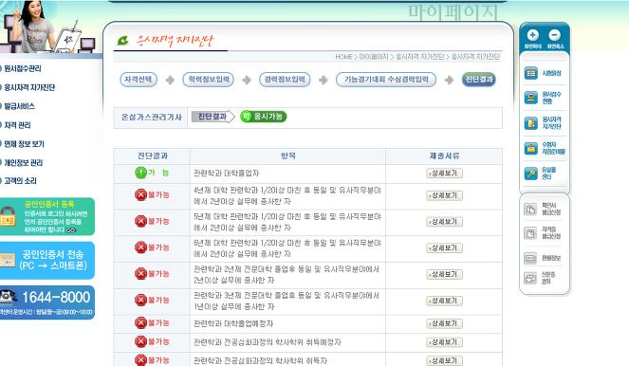Open 응시자격 자가진단 icon in right sidebar
This screenshot has height=366, width=629.
pos(530,123)
